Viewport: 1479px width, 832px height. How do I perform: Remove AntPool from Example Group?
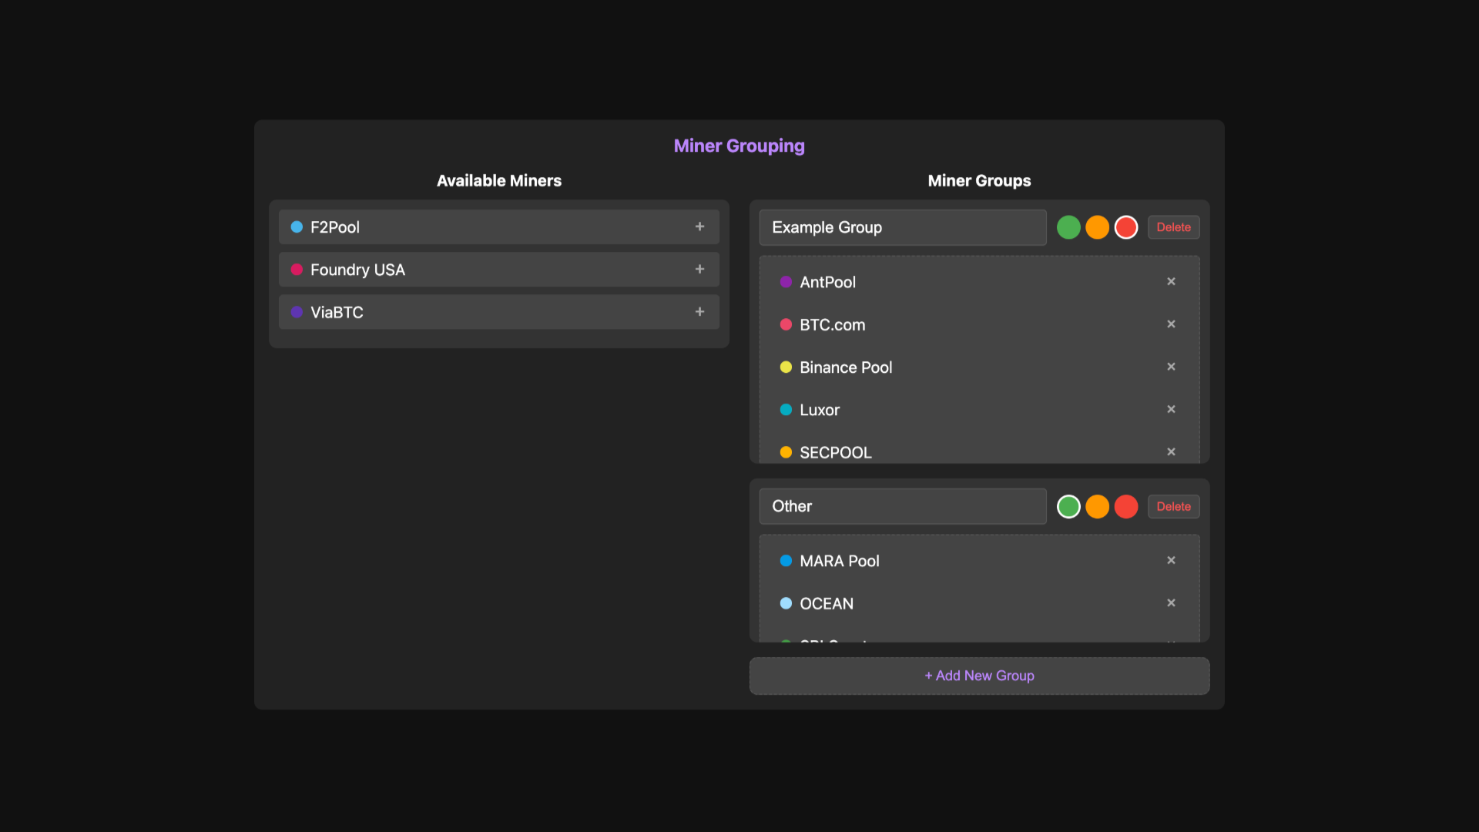(x=1171, y=281)
